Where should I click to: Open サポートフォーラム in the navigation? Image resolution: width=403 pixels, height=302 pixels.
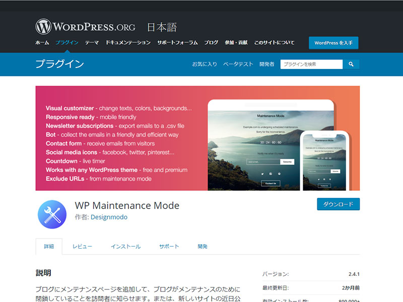pos(177,43)
